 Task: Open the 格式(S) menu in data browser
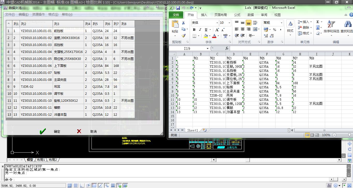[53, 14]
